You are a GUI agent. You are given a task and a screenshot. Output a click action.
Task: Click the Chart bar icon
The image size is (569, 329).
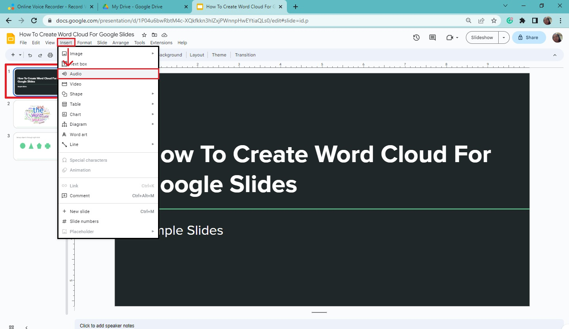point(64,114)
